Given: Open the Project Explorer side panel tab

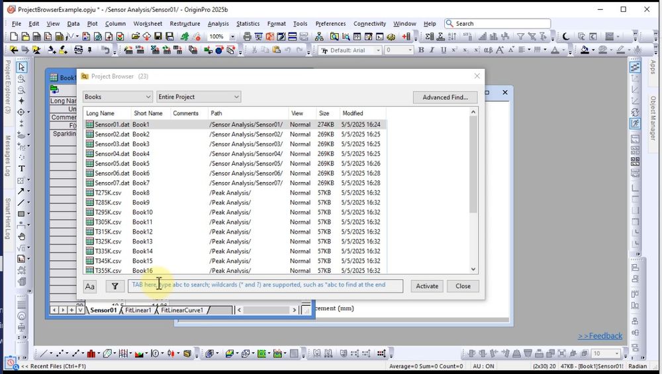Looking at the screenshot, I should coord(7,87).
